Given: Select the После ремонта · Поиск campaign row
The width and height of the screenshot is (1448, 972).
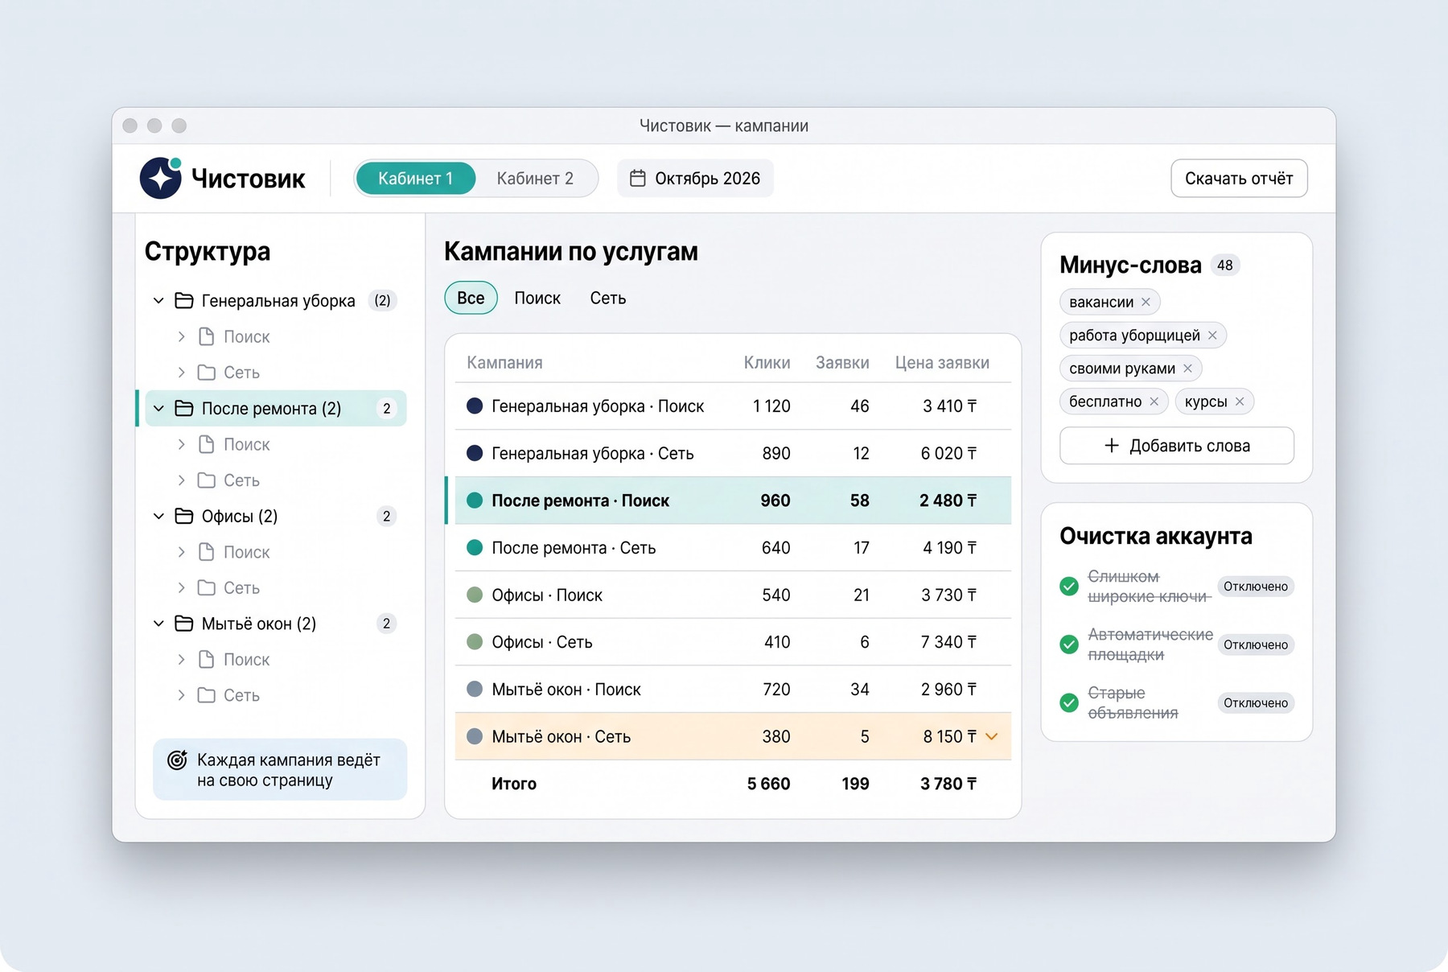Looking at the screenshot, I should click(733, 500).
